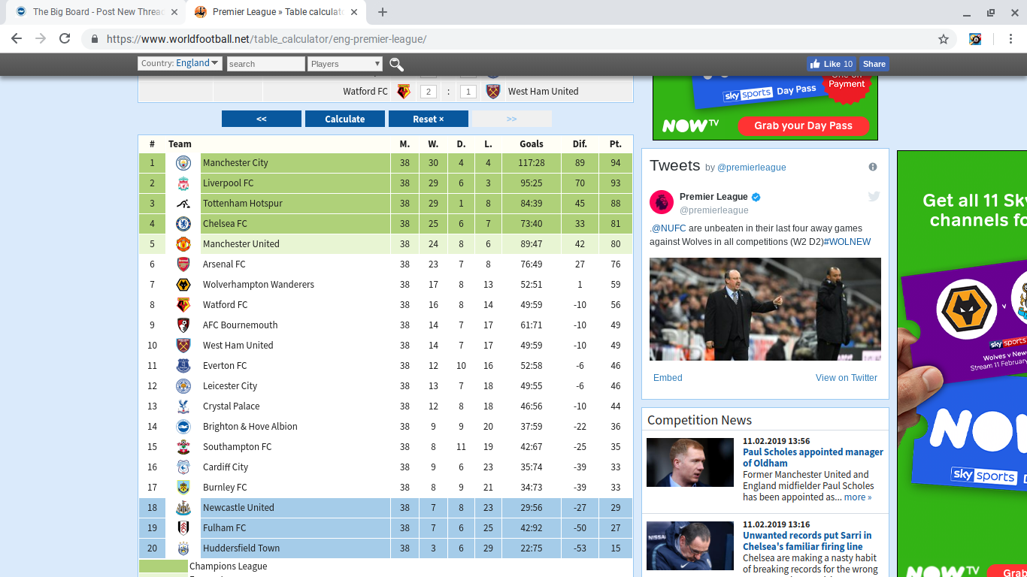Click Watford FC crest in fixture row
1027x577 pixels.
click(404, 92)
